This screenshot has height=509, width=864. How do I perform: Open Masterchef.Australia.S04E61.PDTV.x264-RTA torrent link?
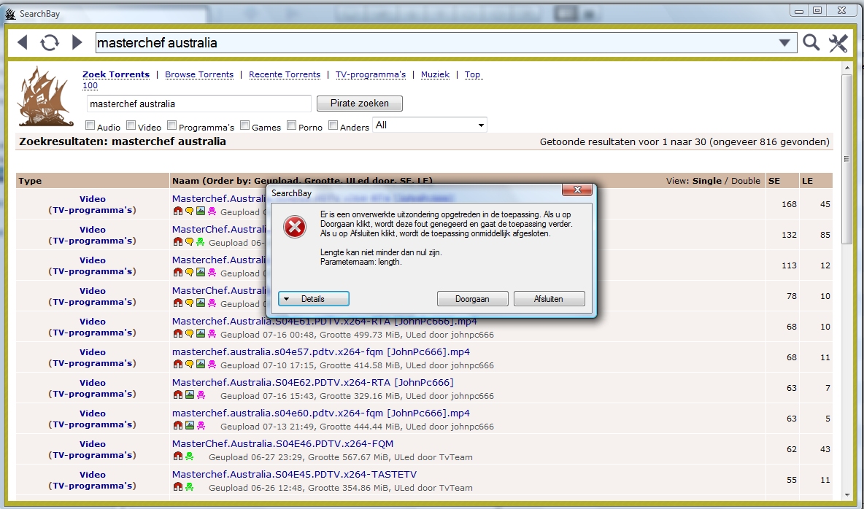(325, 321)
